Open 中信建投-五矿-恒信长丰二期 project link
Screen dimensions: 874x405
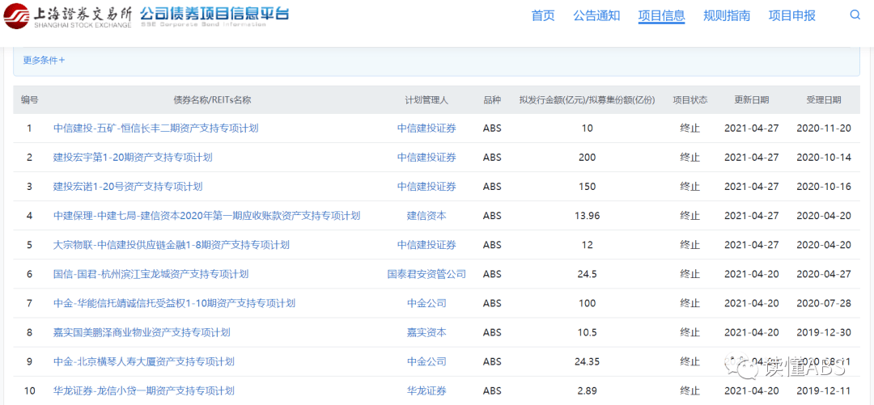pyautogui.click(x=155, y=129)
